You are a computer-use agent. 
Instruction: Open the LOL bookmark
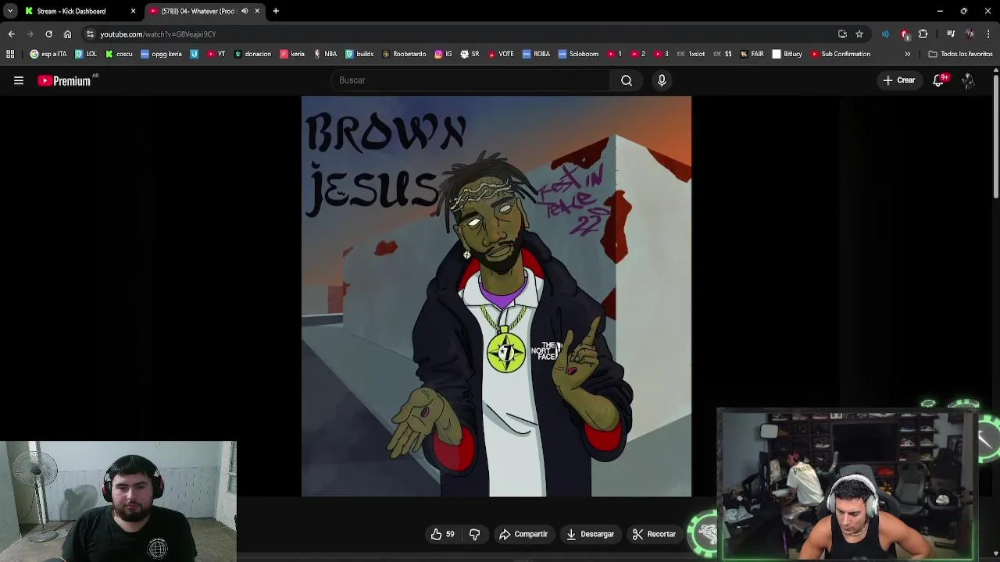coord(86,54)
